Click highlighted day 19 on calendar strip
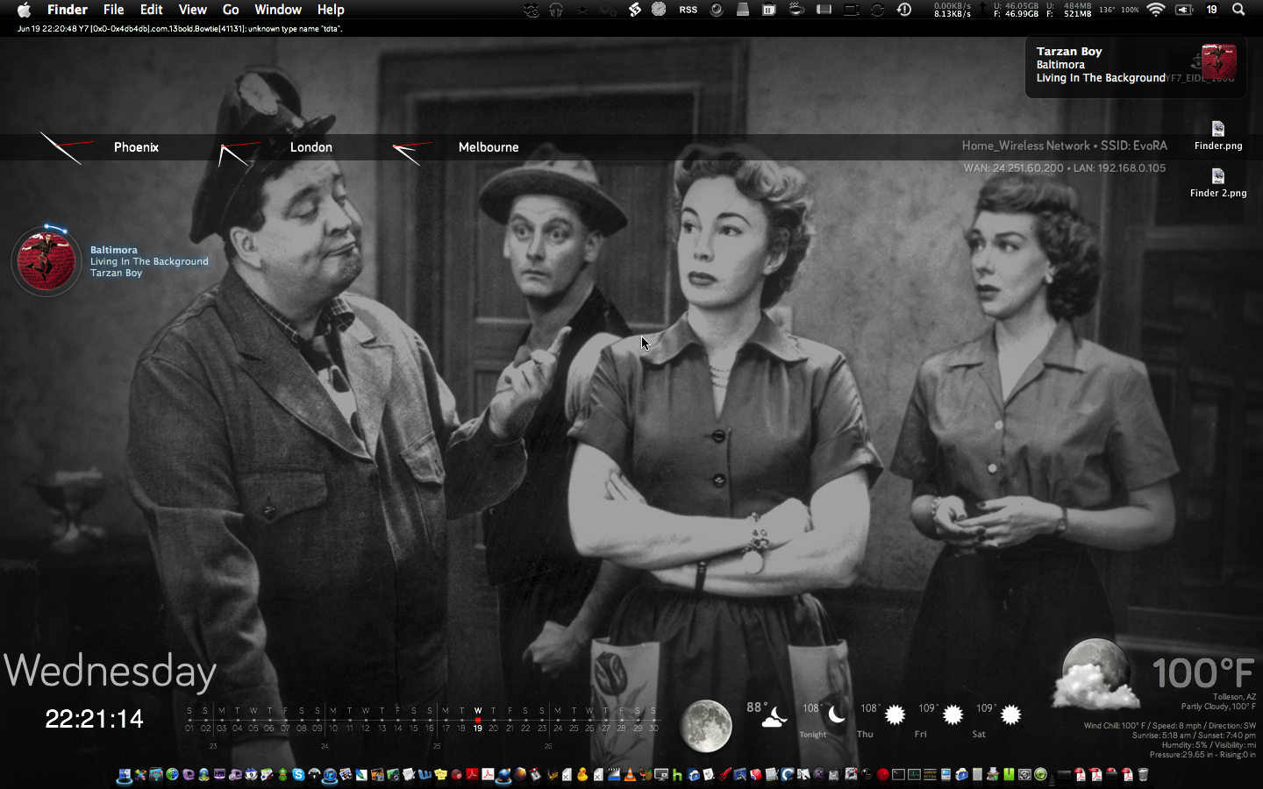Screen dimensions: 1263x789 477,727
